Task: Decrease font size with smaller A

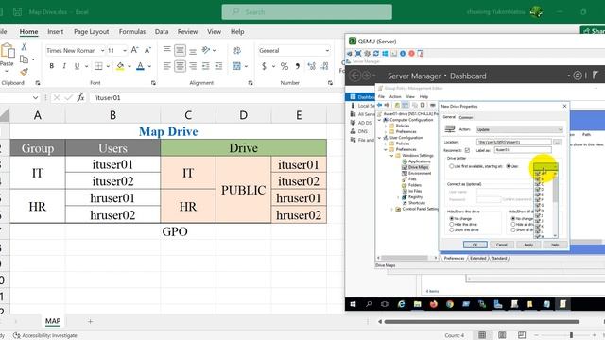Action: click(147, 50)
